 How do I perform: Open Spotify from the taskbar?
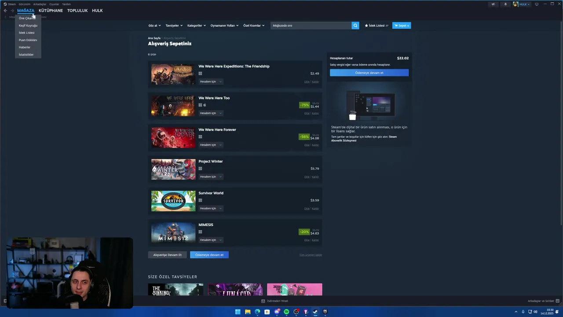click(286, 312)
